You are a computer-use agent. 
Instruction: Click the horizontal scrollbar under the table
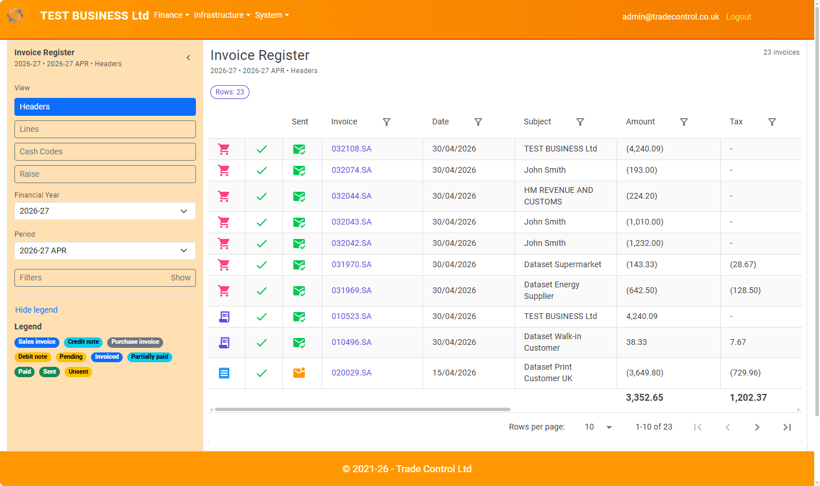[x=362, y=409]
